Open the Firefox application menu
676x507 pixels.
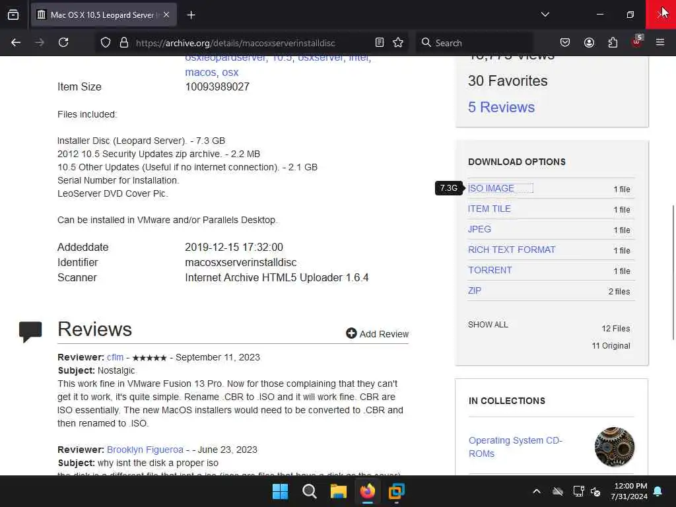[x=660, y=42]
